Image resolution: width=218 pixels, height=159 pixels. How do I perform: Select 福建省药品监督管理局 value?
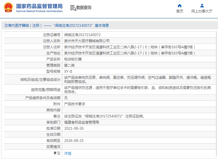click(81, 122)
